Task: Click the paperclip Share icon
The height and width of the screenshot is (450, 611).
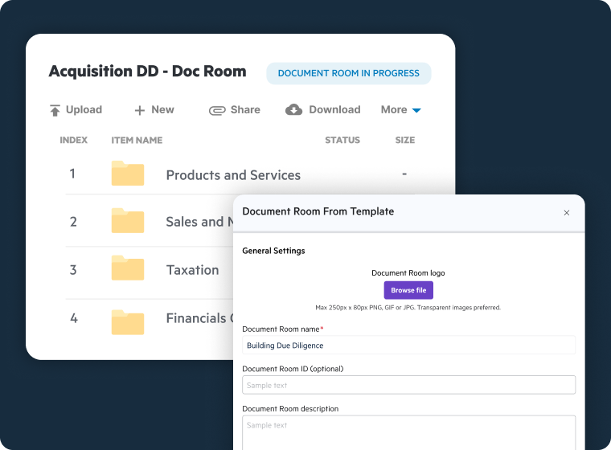Action: [x=216, y=110]
